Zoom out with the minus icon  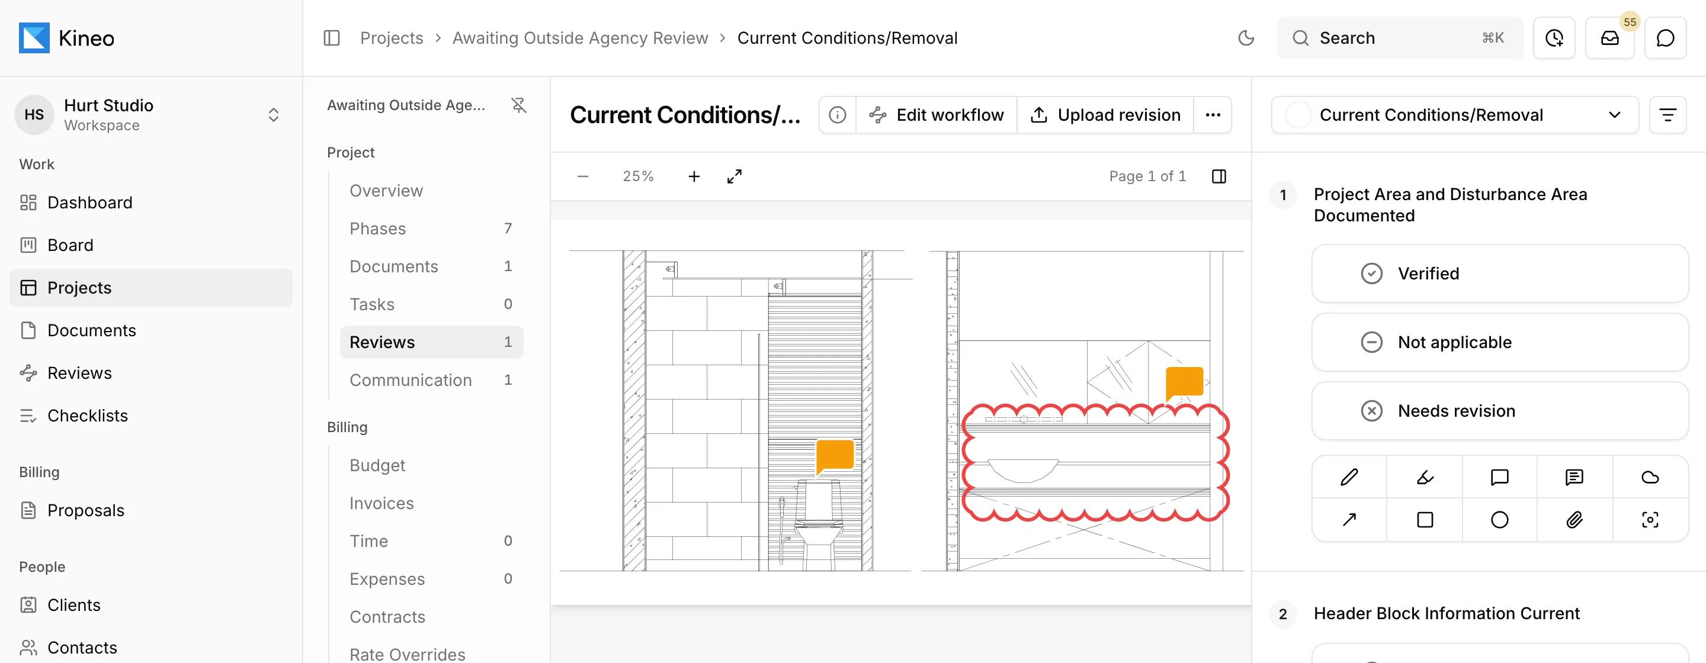583,176
